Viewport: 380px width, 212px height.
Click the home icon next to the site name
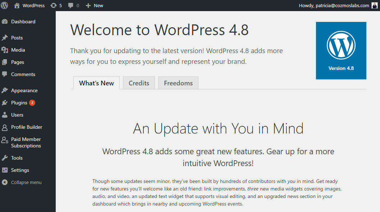point(17,5)
